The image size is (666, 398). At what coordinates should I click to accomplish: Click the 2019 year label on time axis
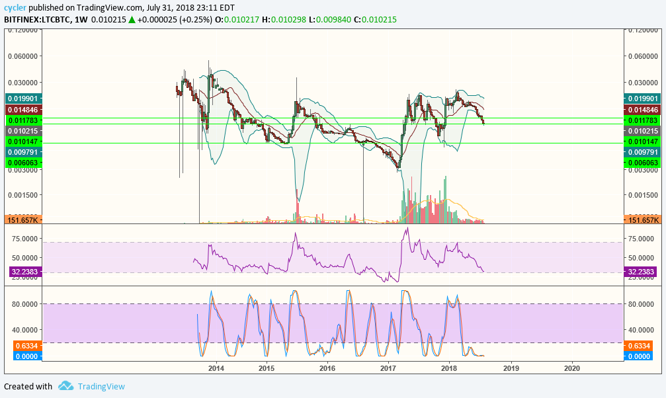pos(511,368)
